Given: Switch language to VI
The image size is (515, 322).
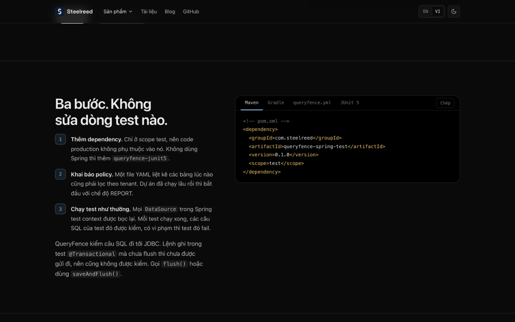Looking at the screenshot, I should (437, 12).
